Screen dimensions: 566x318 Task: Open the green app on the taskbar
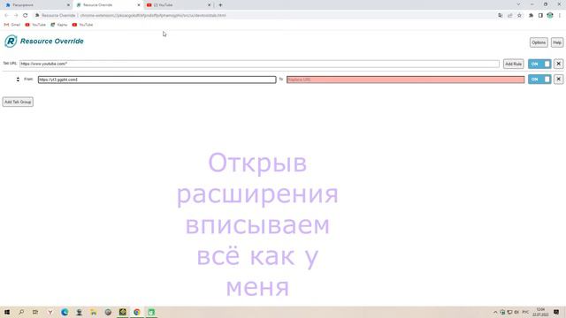[151, 312]
